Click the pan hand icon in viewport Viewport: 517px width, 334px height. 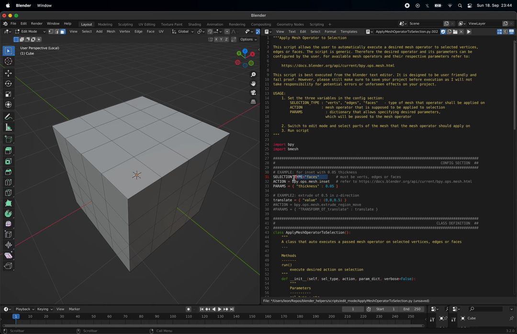[253, 83]
